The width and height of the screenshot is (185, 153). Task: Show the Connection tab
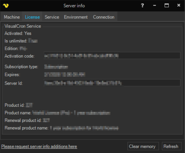tap(104, 17)
